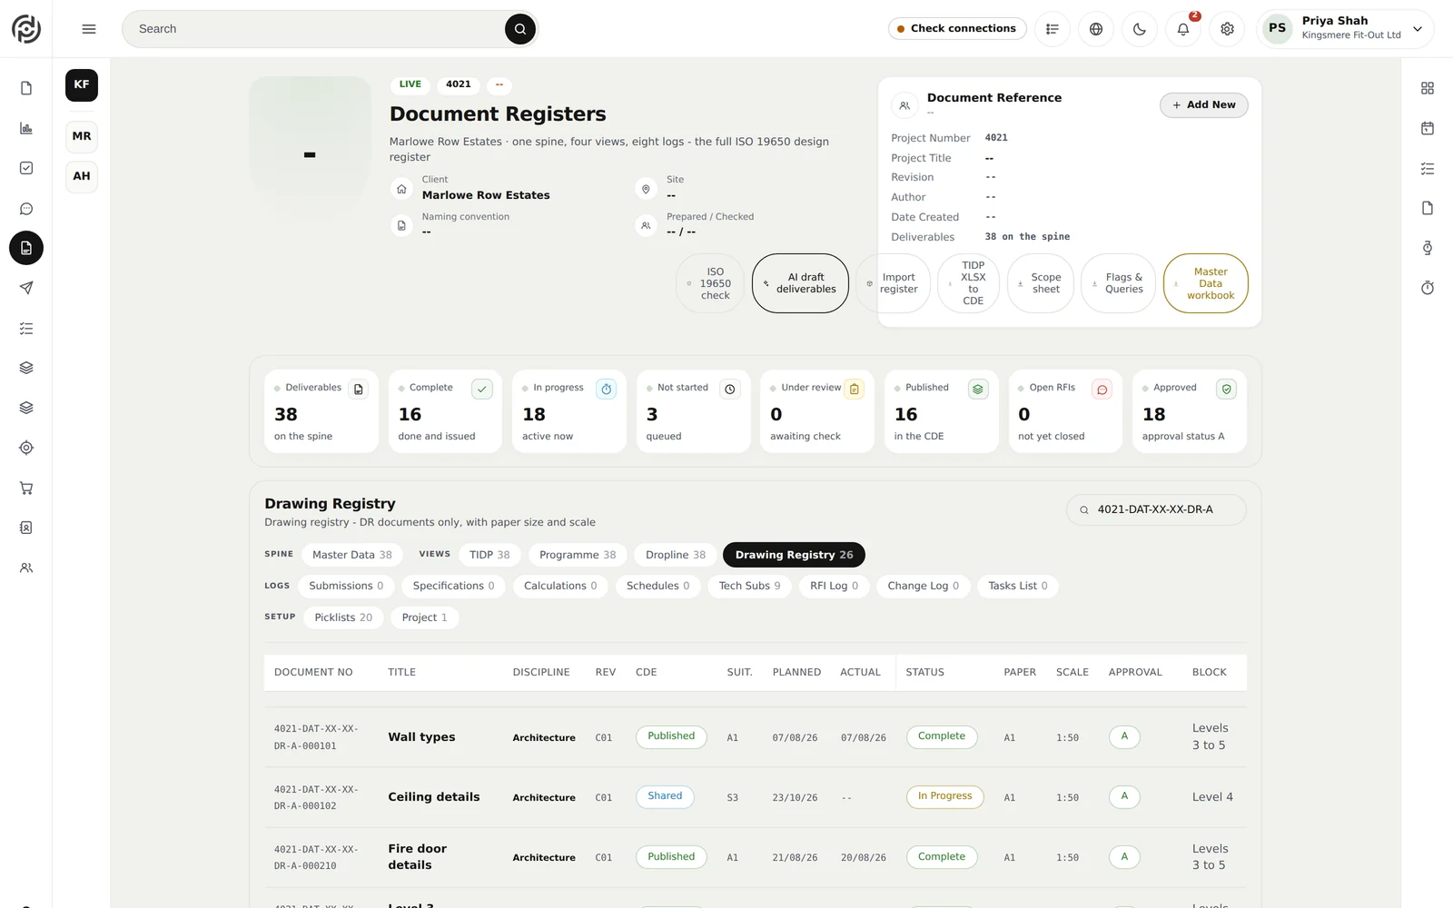Screen dimensions: 1453x908
Task: Open the Schedules log tab
Action: (657, 586)
